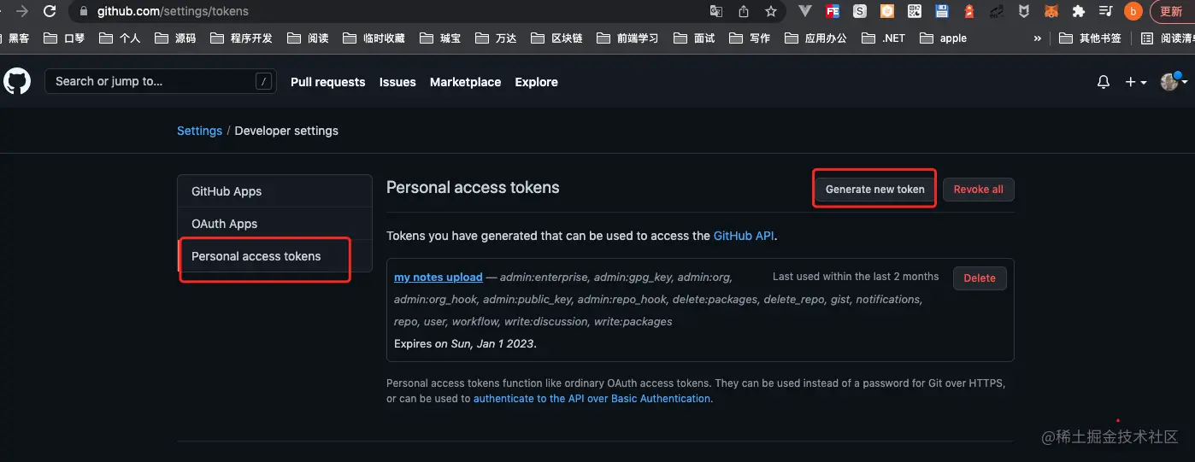Click the Revoke all button
This screenshot has height=462, width=1195.
click(x=979, y=190)
